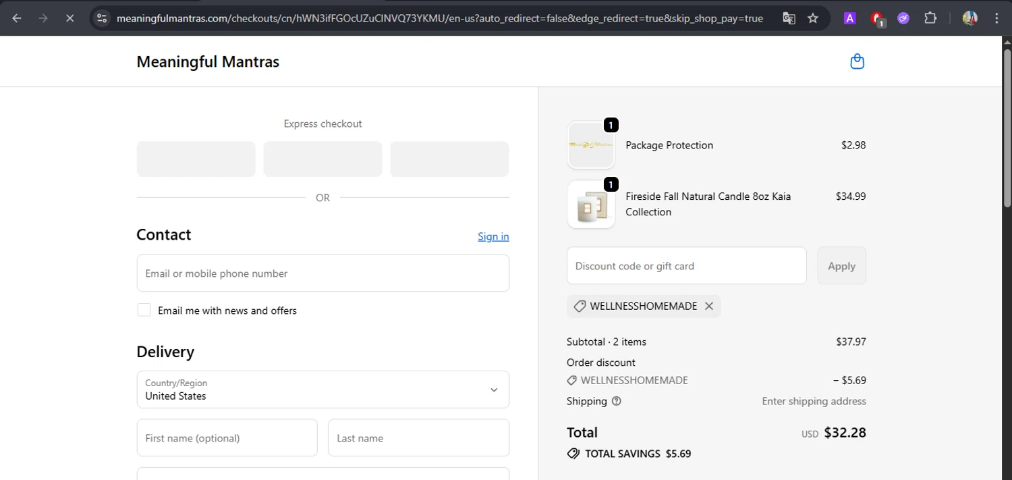Toggle Email me with news and offers
The image size is (1012, 480).
(x=144, y=310)
